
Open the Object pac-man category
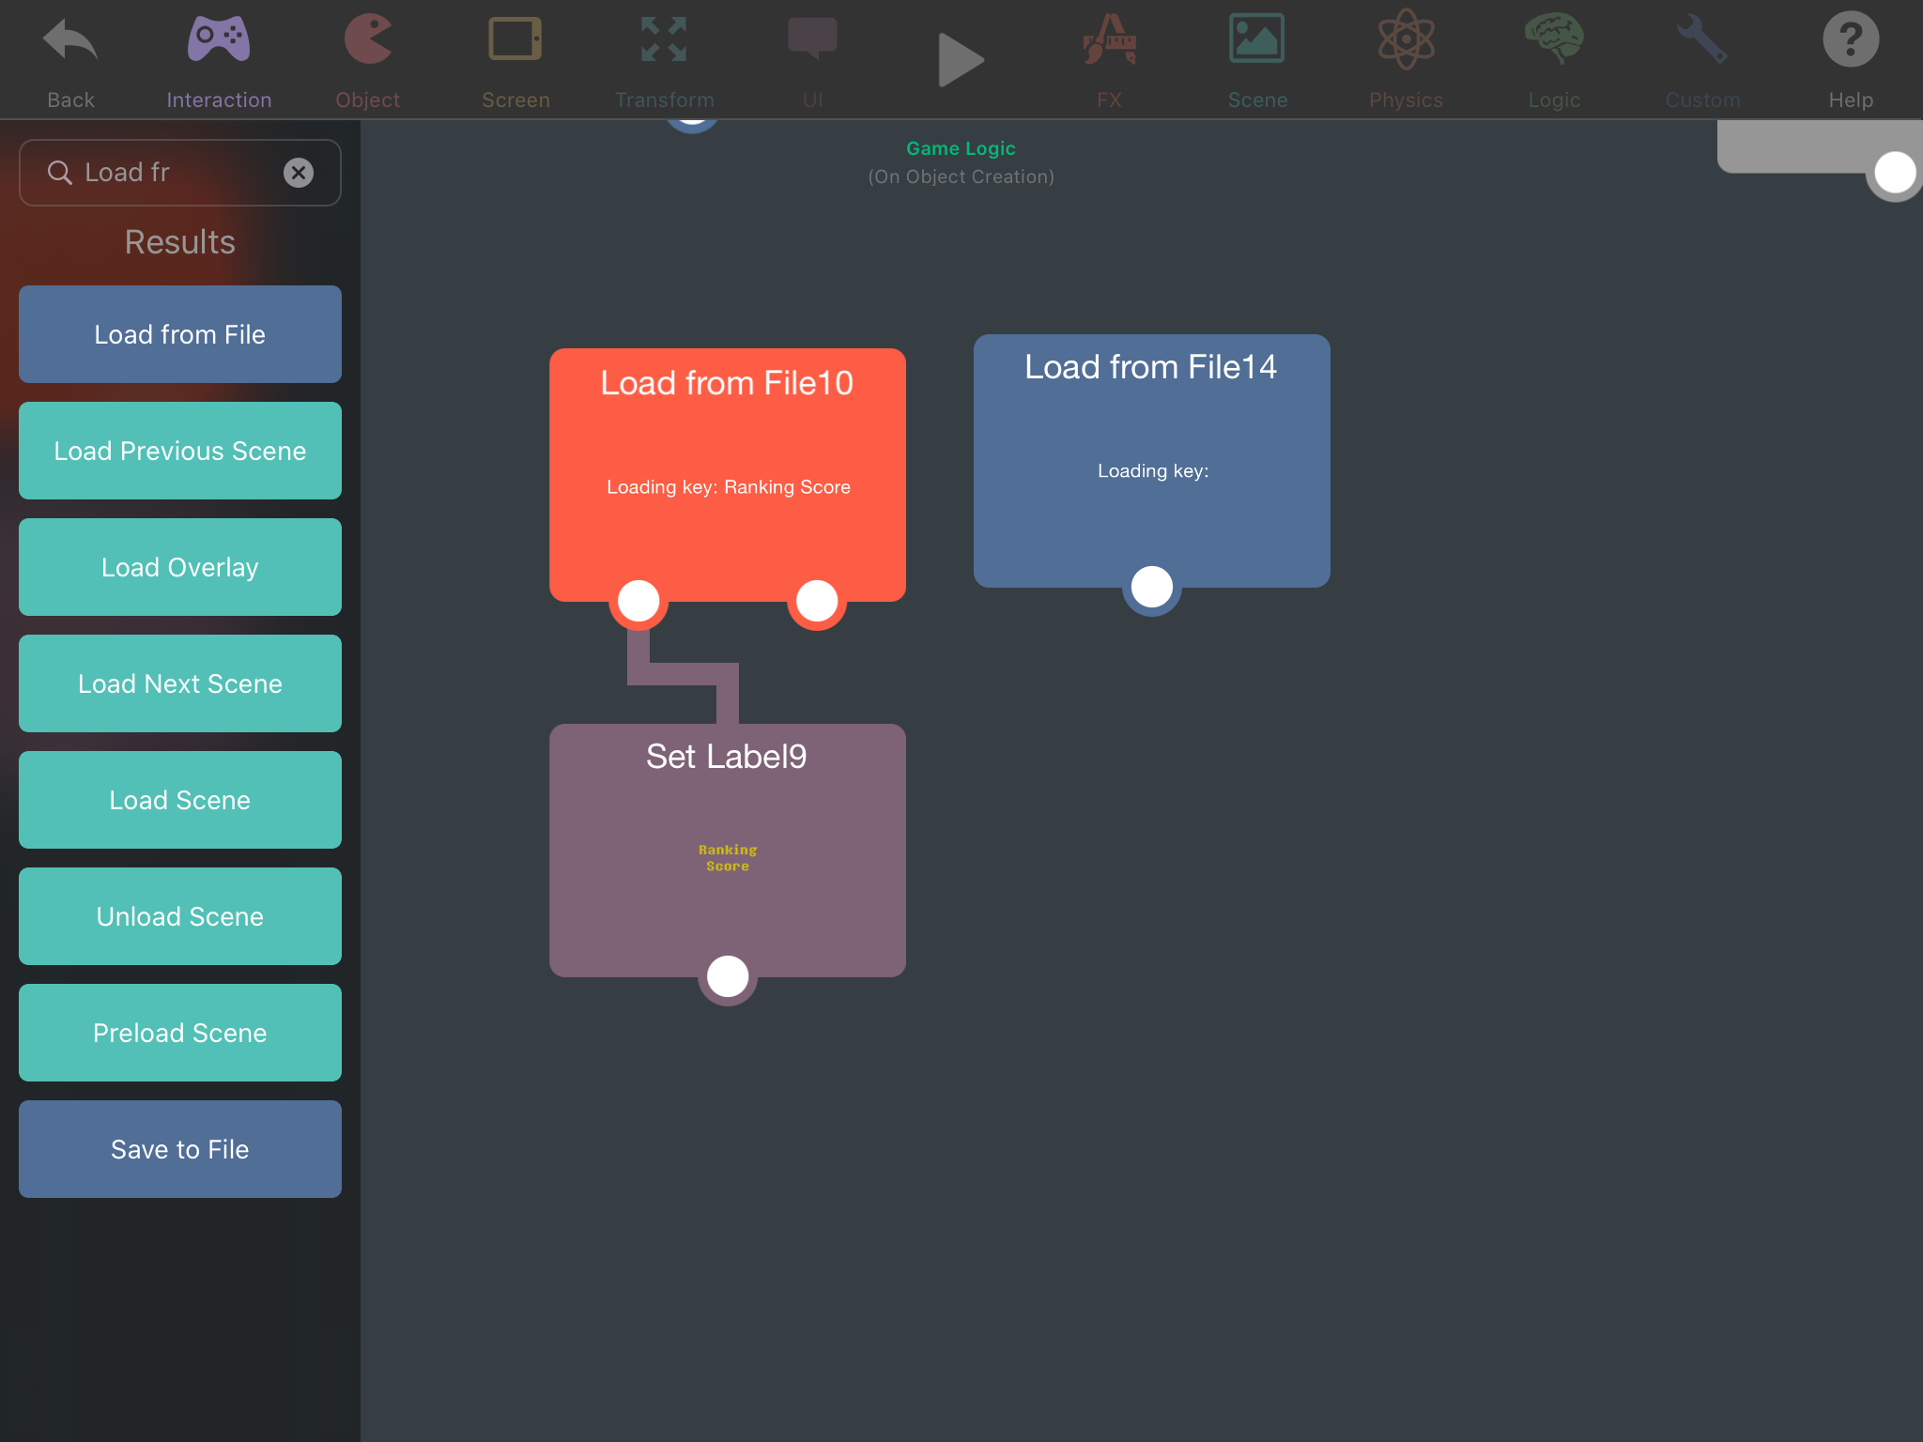(367, 42)
